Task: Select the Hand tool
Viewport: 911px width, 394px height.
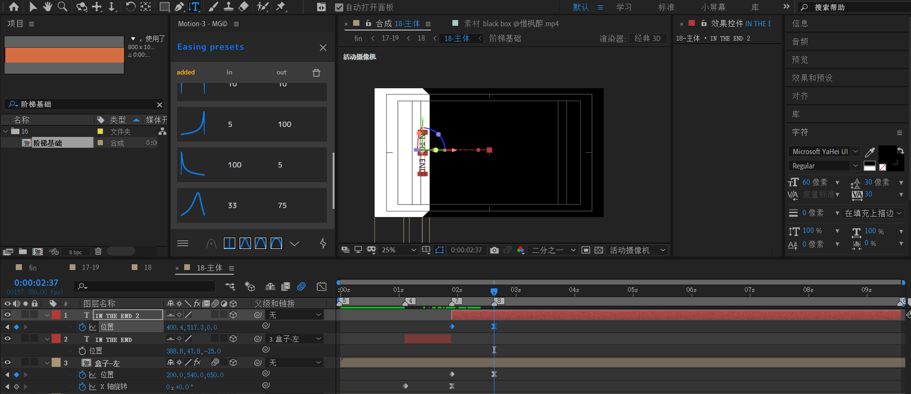Action: [48, 7]
